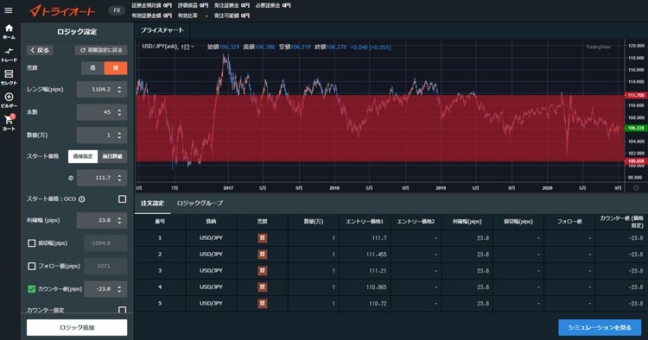
Task: Click the OCO info icon
Action: point(82,199)
